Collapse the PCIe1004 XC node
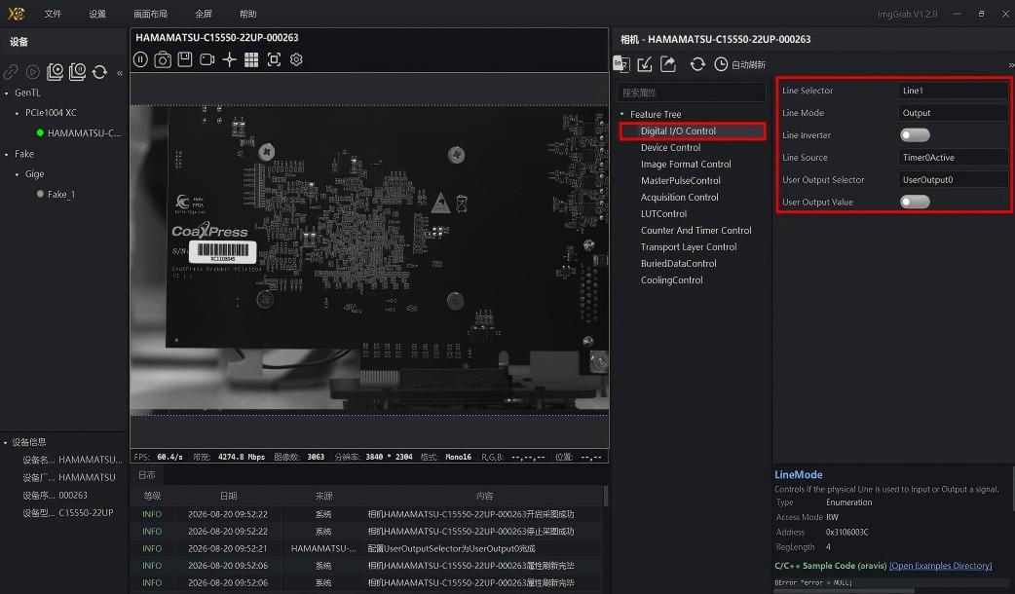Image resolution: width=1015 pixels, height=594 pixels. click(17, 113)
